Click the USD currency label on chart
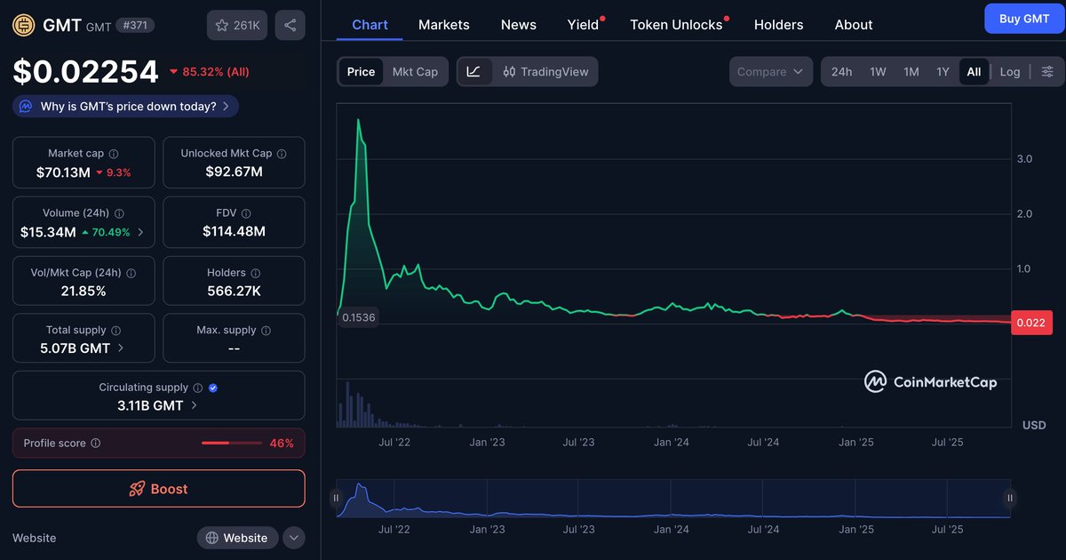 (1034, 425)
